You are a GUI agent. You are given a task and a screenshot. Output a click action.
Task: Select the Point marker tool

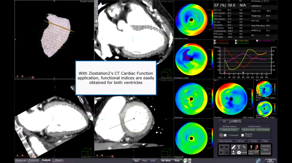(x=233, y=153)
